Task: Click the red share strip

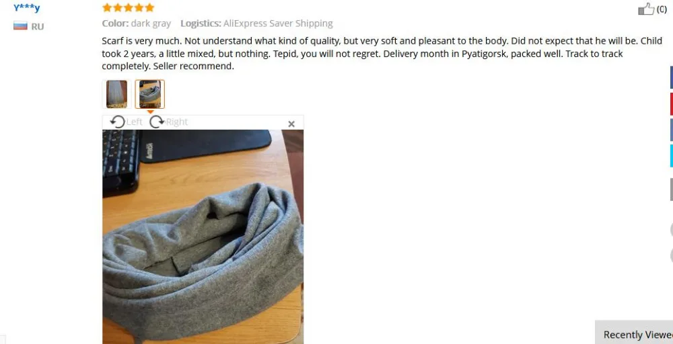Action: point(671,103)
